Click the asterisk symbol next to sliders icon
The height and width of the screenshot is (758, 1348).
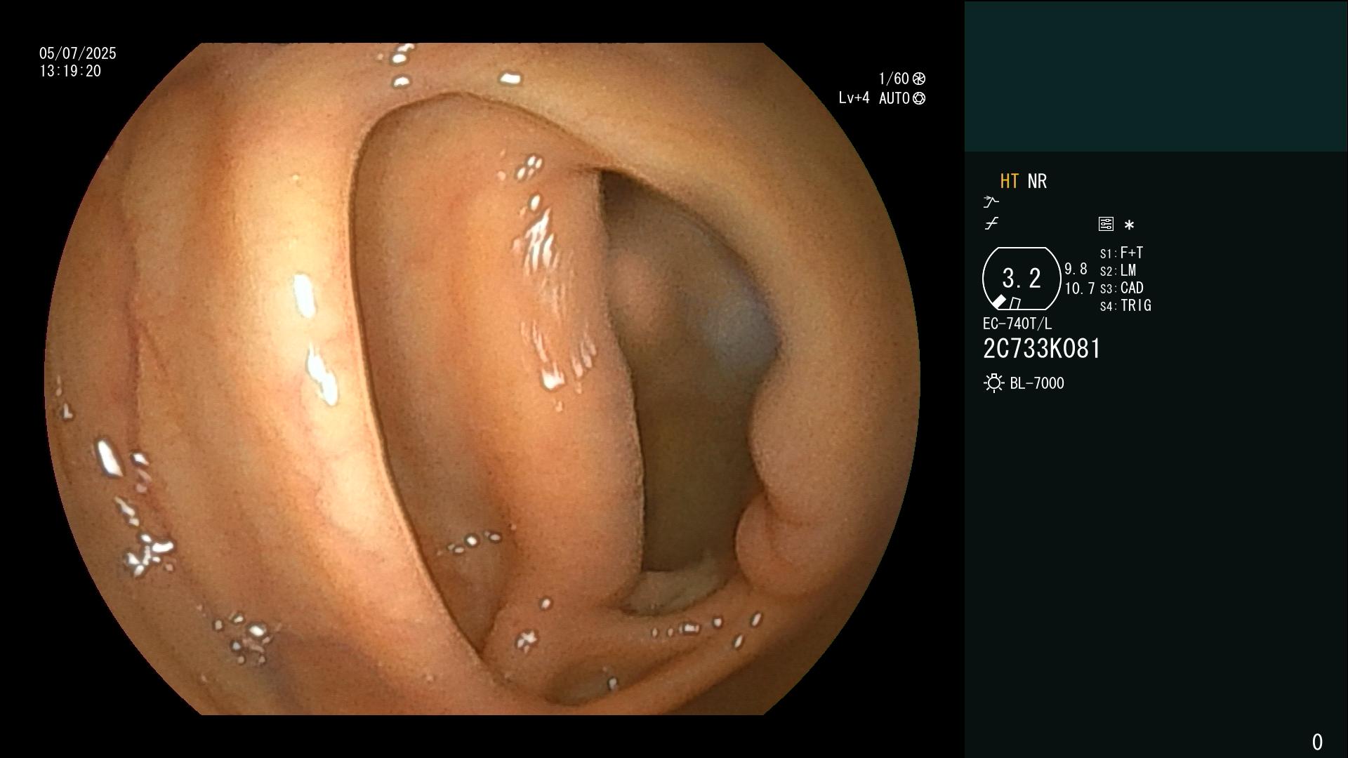click(1129, 225)
